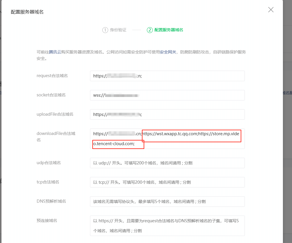Close the 配置服务器域名 dialog
The width and height of the screenshot is (292, 243).
tap(271, 10)
